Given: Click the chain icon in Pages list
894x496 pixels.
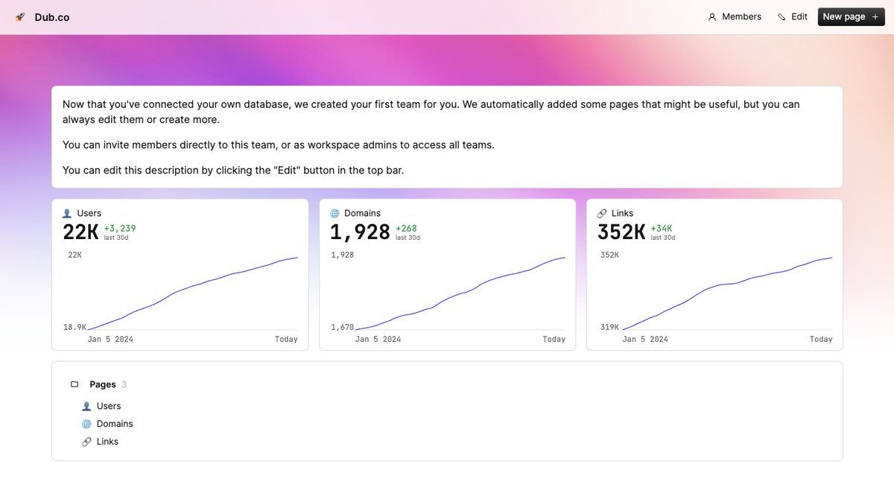Looking at the screenshot, I should (x=86, y=442).
